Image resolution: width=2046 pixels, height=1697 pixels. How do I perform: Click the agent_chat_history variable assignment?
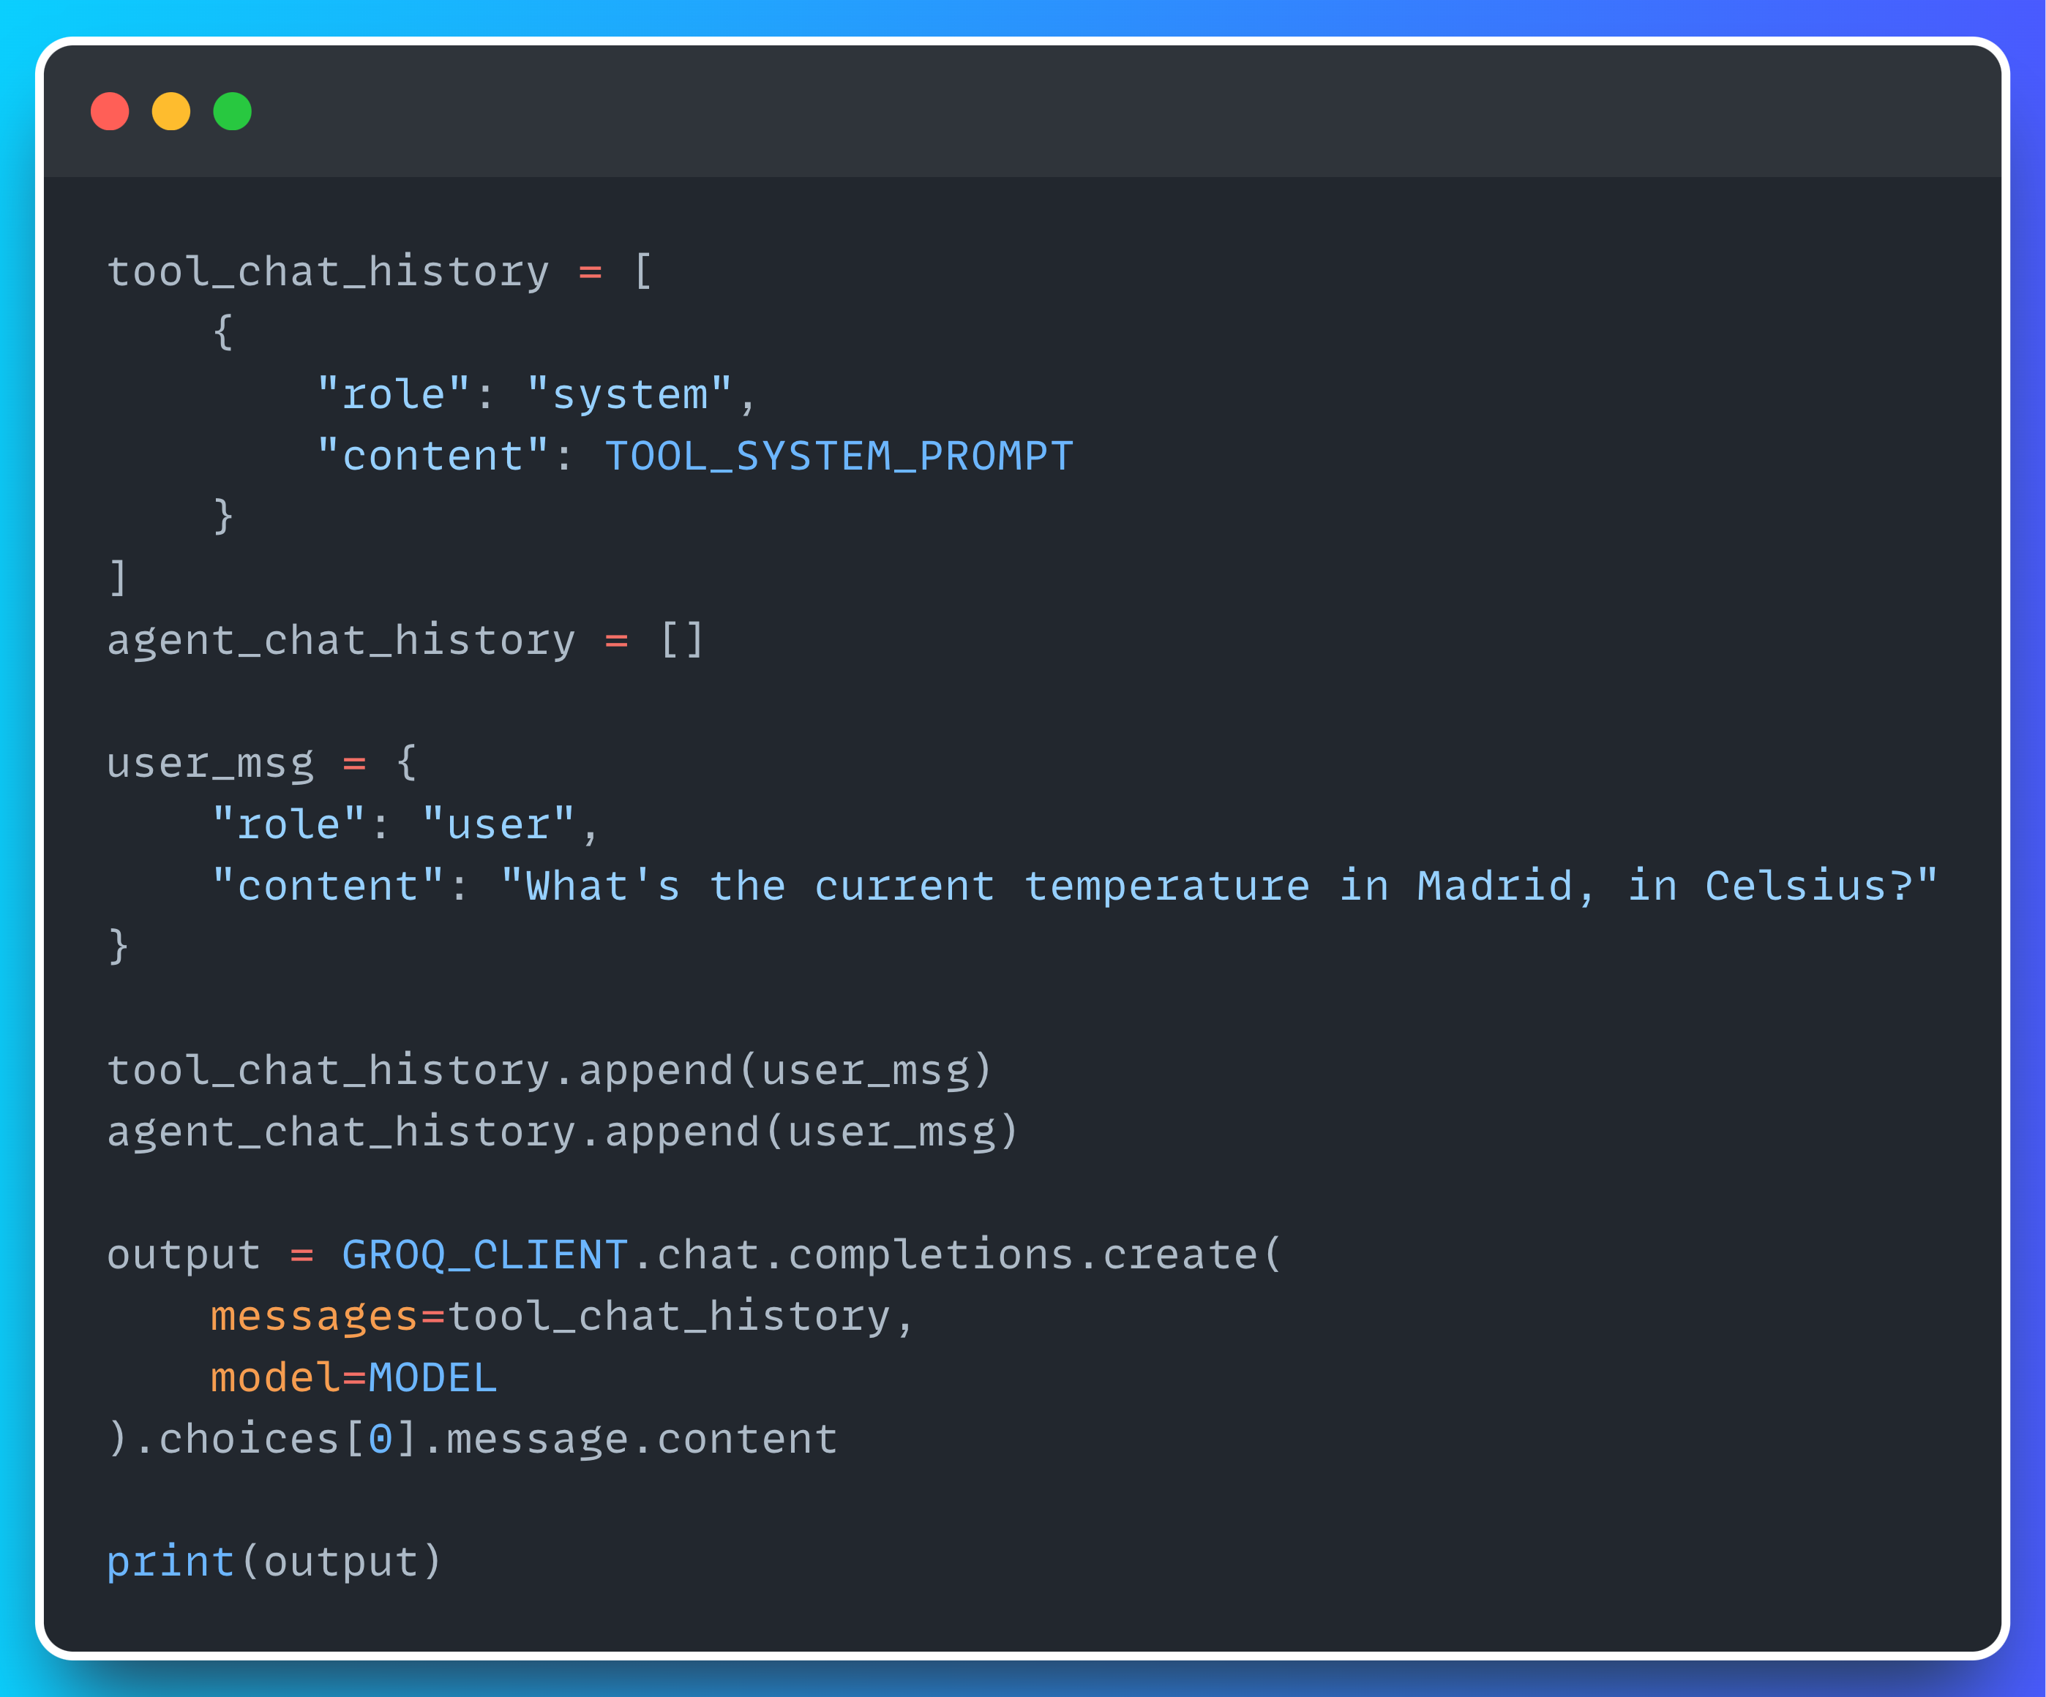pyautogui.click(x=341, y=640)
